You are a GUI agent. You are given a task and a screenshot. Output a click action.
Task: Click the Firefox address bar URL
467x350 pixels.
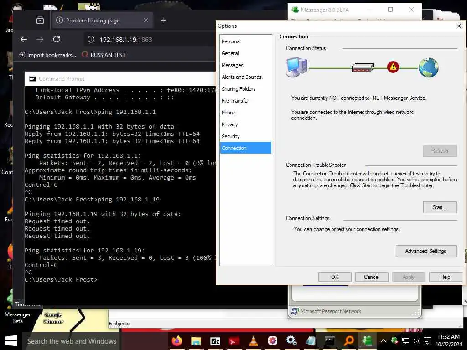(x=126, y=40)
